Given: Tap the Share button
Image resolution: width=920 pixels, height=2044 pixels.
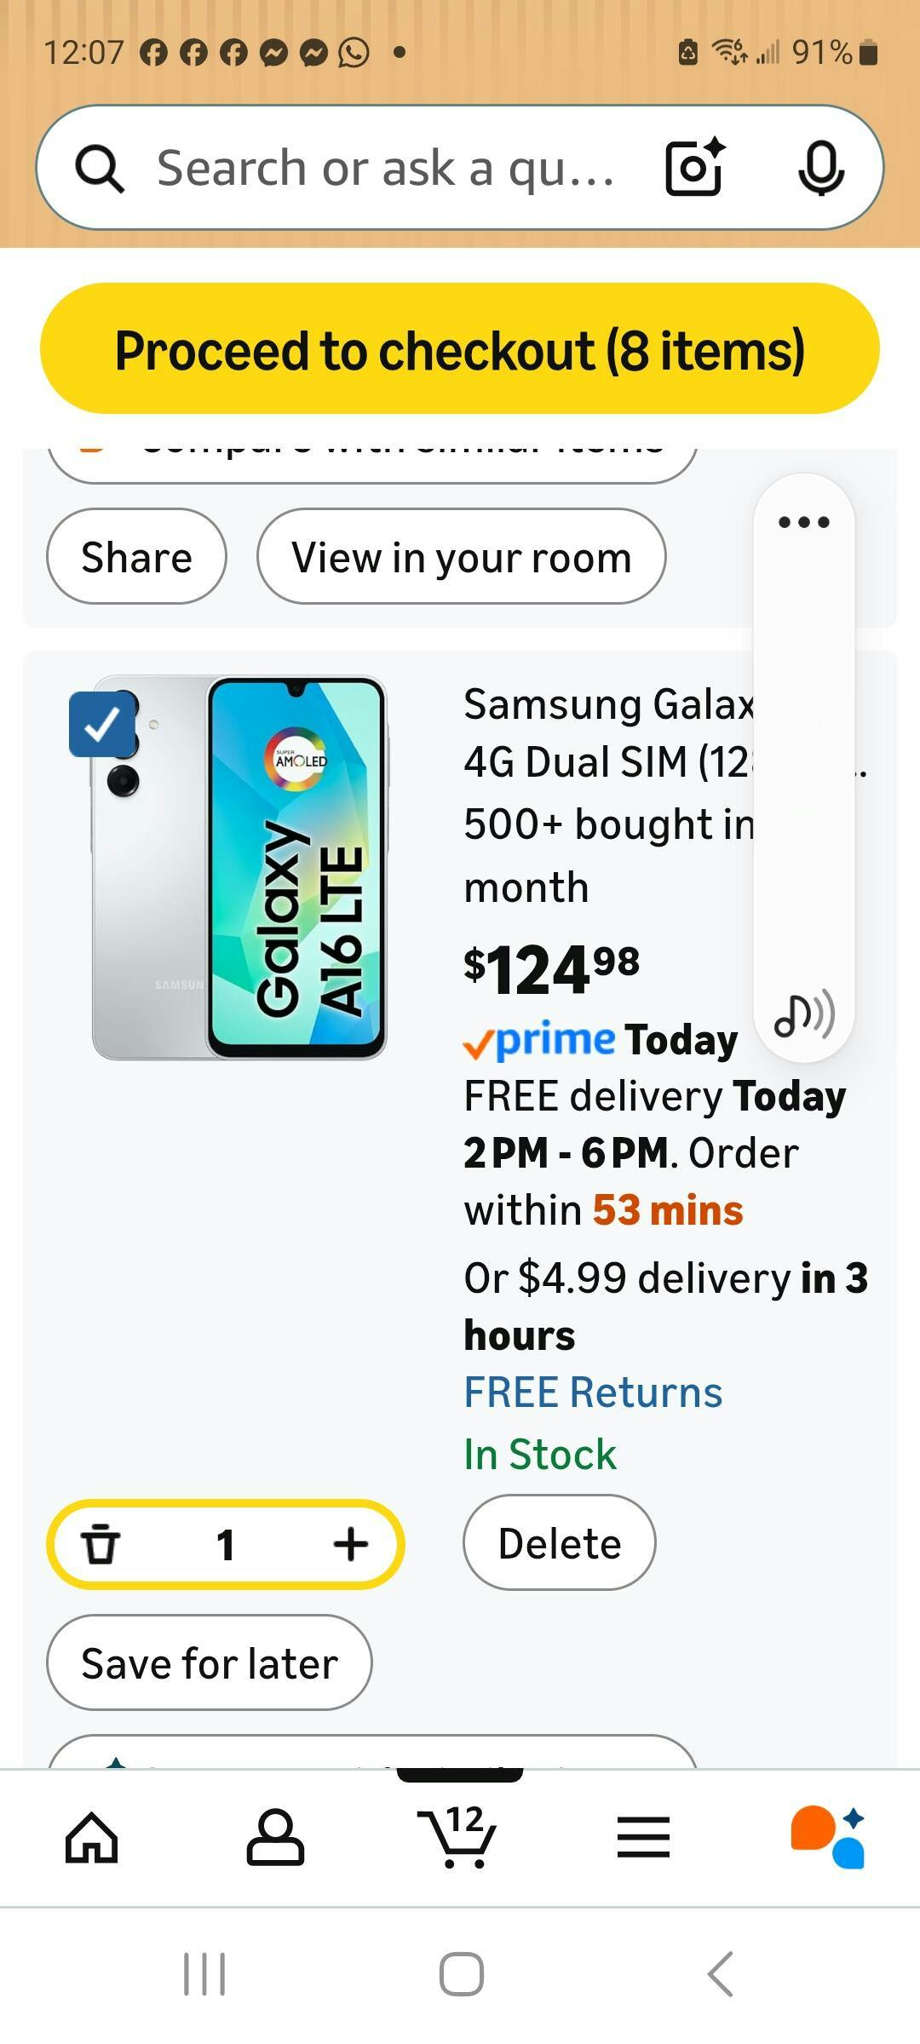Looking at the screenshot, I should pyautogui.click(x=136, y=557).
